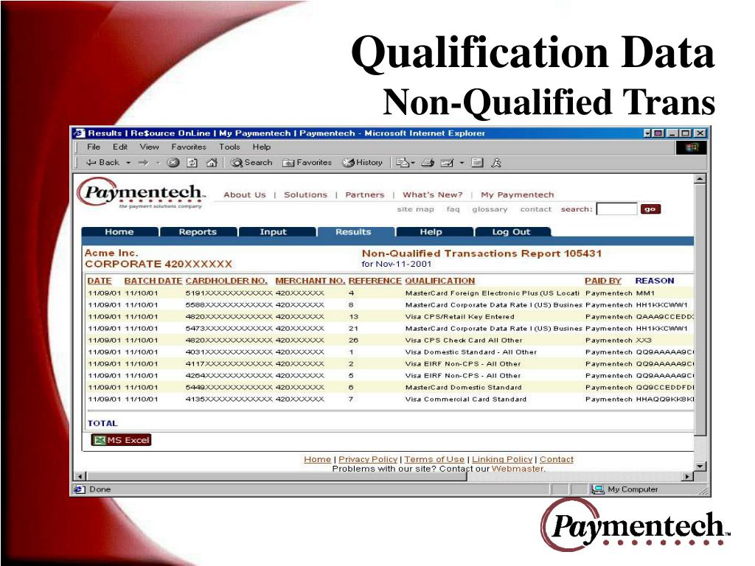Viewport: 755px width, 566px height.
Task: Open the Help navigation tab
Action: click(431, 232)
